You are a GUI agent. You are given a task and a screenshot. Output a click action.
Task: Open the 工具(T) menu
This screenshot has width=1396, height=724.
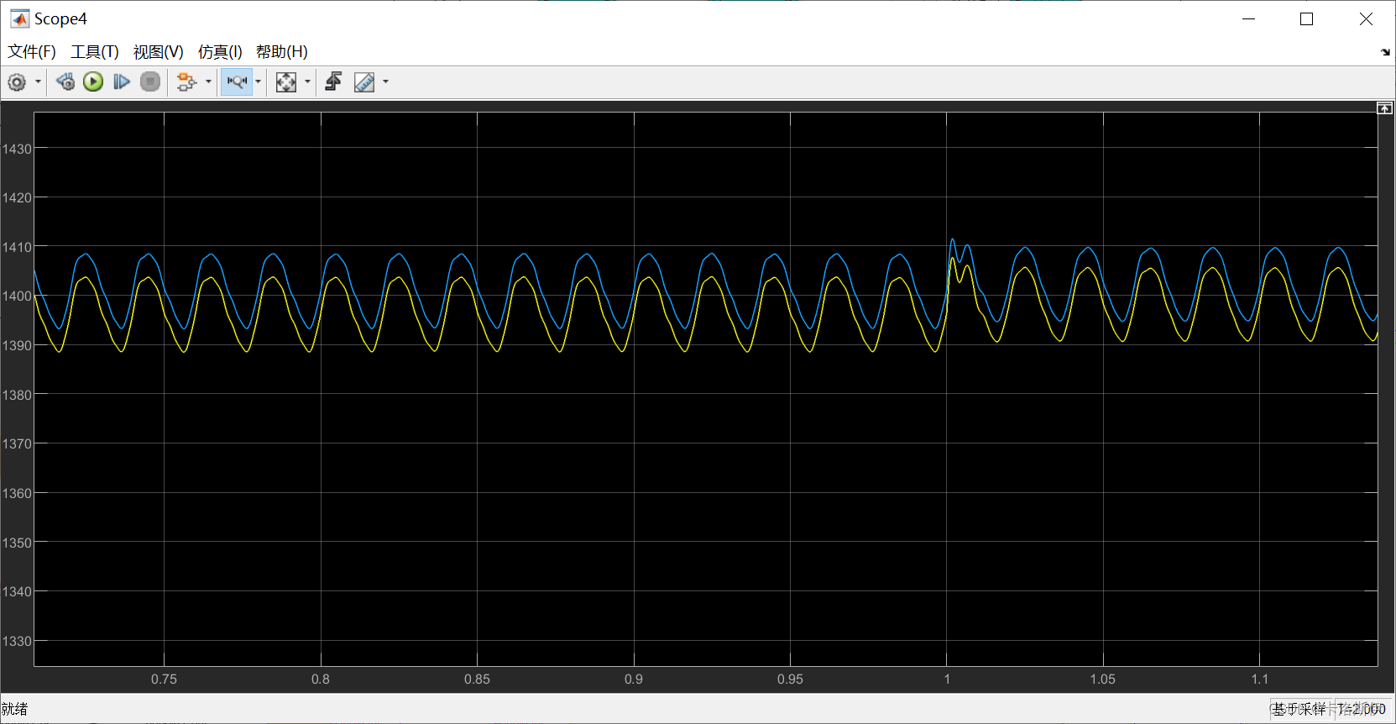point(95,52)
